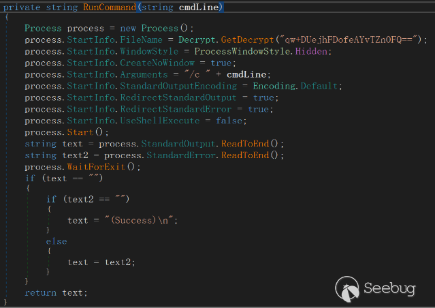
Task: Select the Default value after the Encoding class
Action: point(319,86)
